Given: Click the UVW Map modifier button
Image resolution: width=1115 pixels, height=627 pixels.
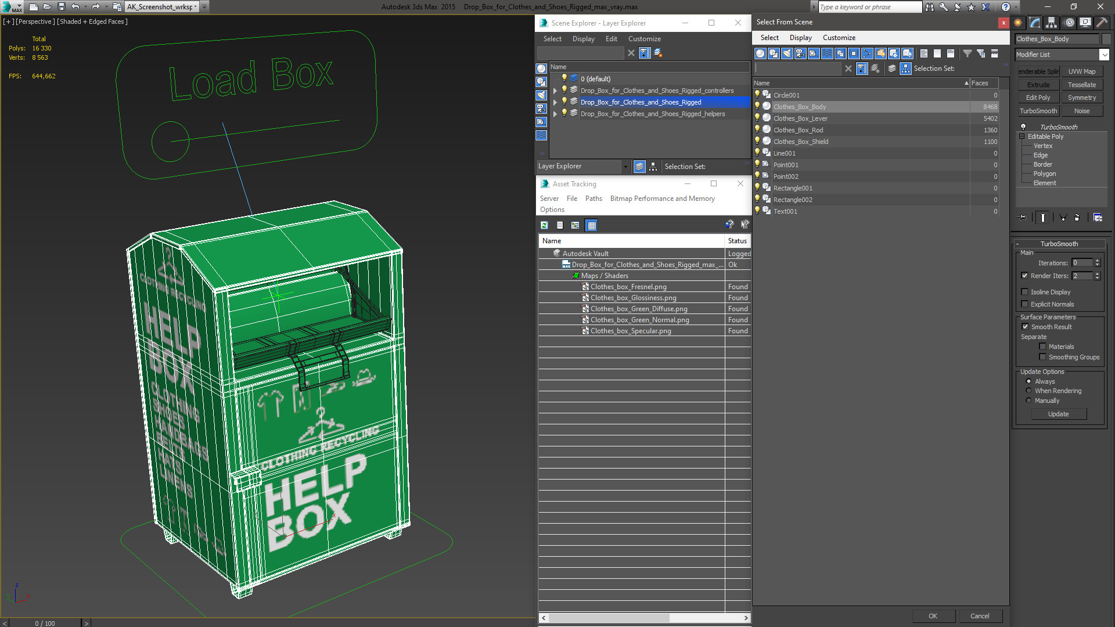Looking at the screenshot, I should (1081, 71).
